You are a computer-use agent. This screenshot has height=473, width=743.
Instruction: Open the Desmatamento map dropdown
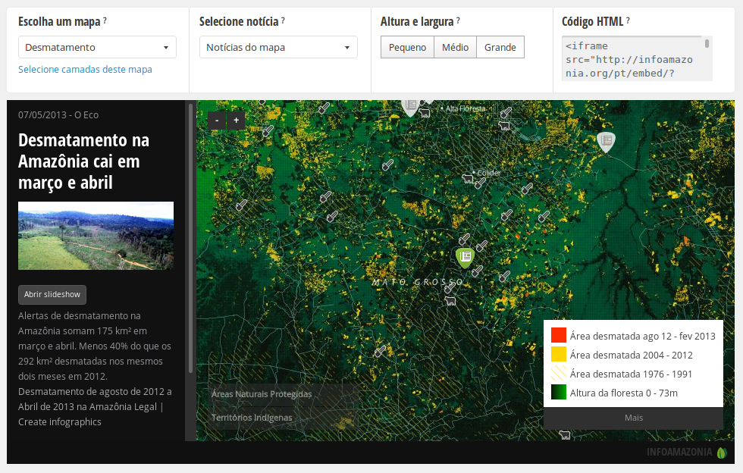tap(97, 48)
